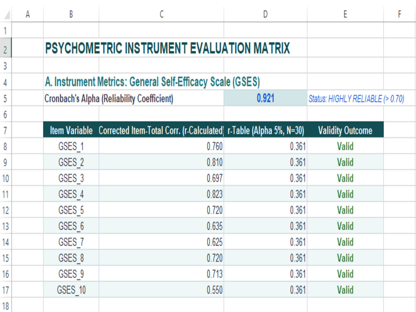
Task: Select the GSES_5 cell
Action: 71,210
